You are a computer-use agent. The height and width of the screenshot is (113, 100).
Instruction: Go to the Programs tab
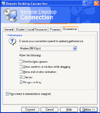coord(55,29)
